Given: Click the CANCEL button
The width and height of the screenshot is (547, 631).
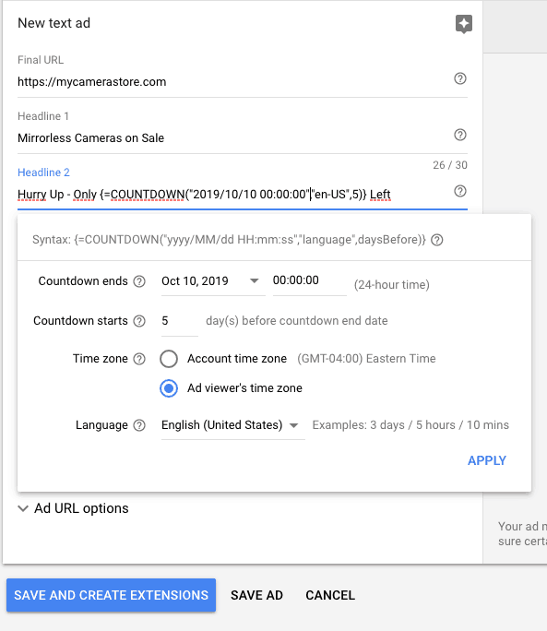Looking at the screenshot, I should pyautogui.click(x=330, y=595).
